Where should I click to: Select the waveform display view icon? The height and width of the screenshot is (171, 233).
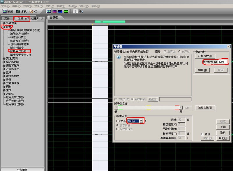(x=48, y=11)
